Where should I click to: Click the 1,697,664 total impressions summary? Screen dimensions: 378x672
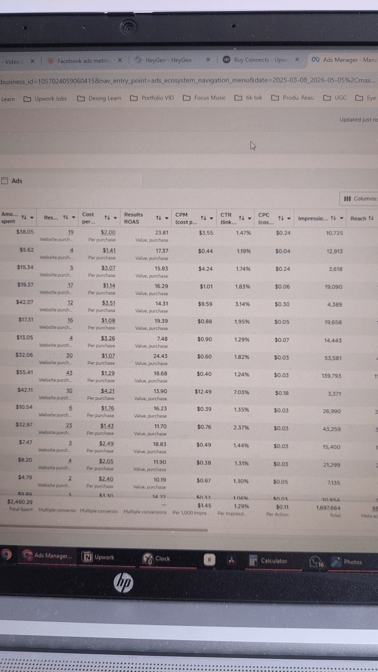[x=328, y=507]
